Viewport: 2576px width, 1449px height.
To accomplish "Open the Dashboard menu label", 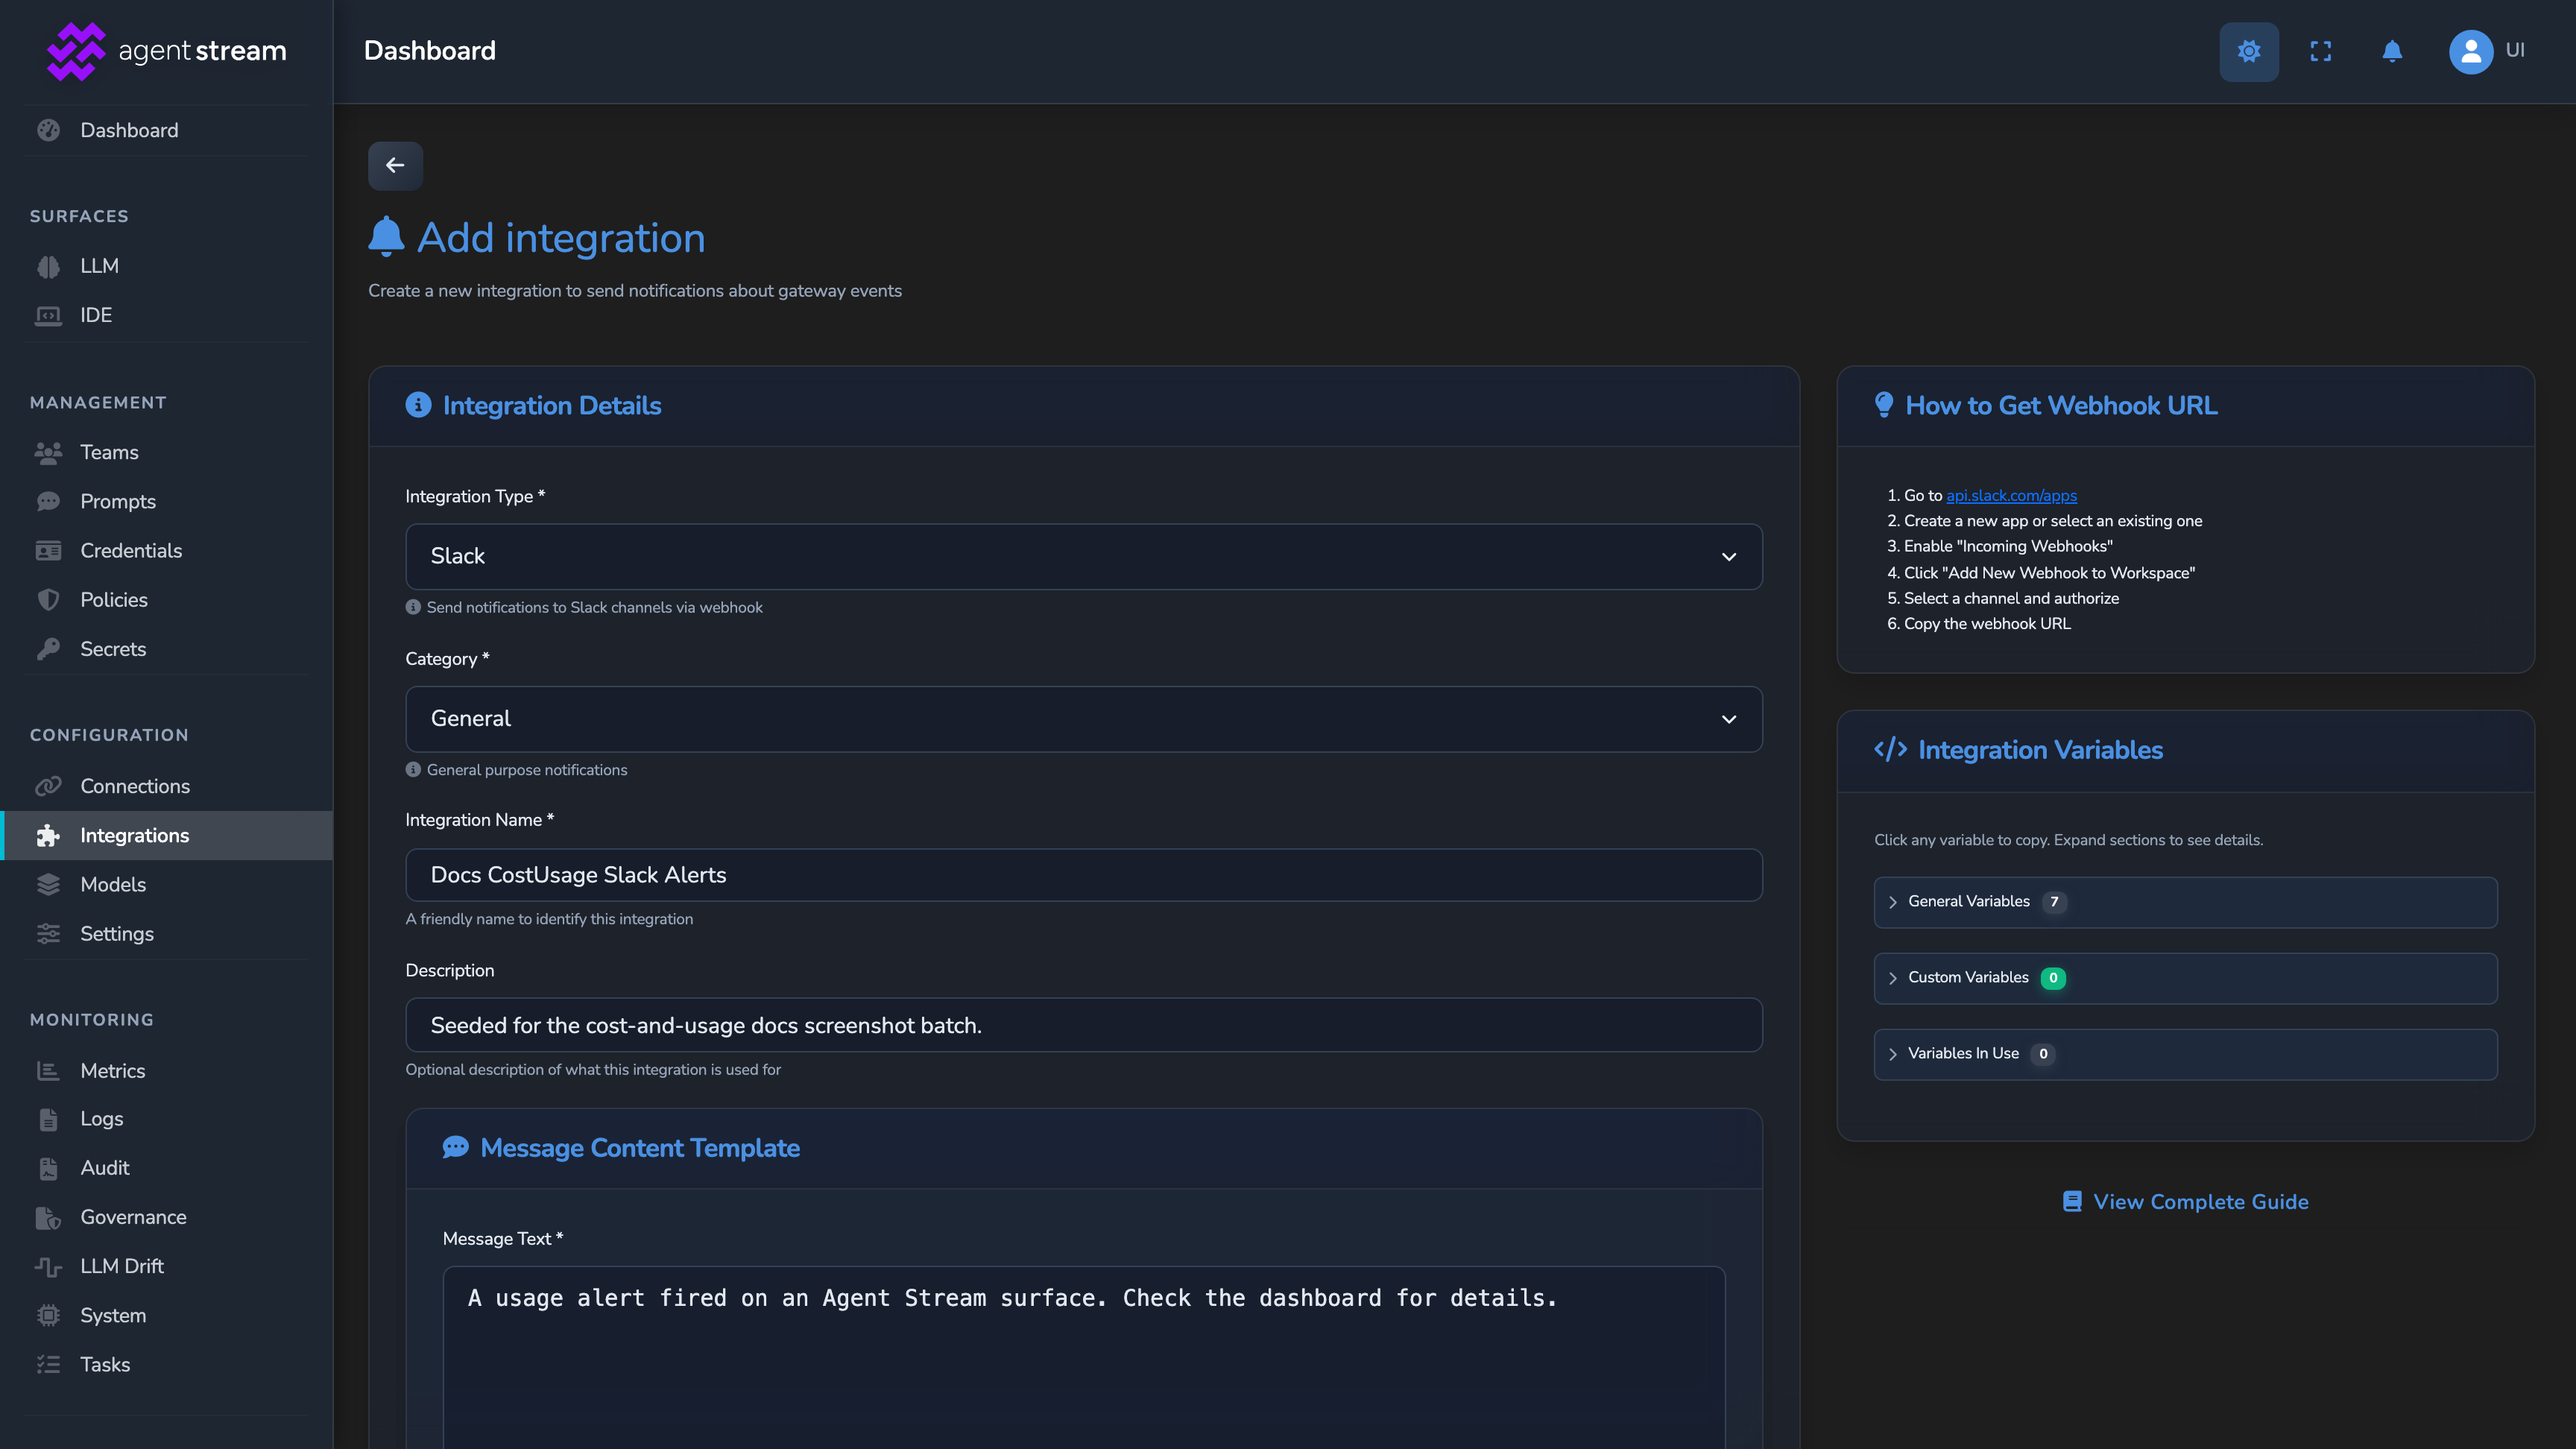I will tap(129, 130).
